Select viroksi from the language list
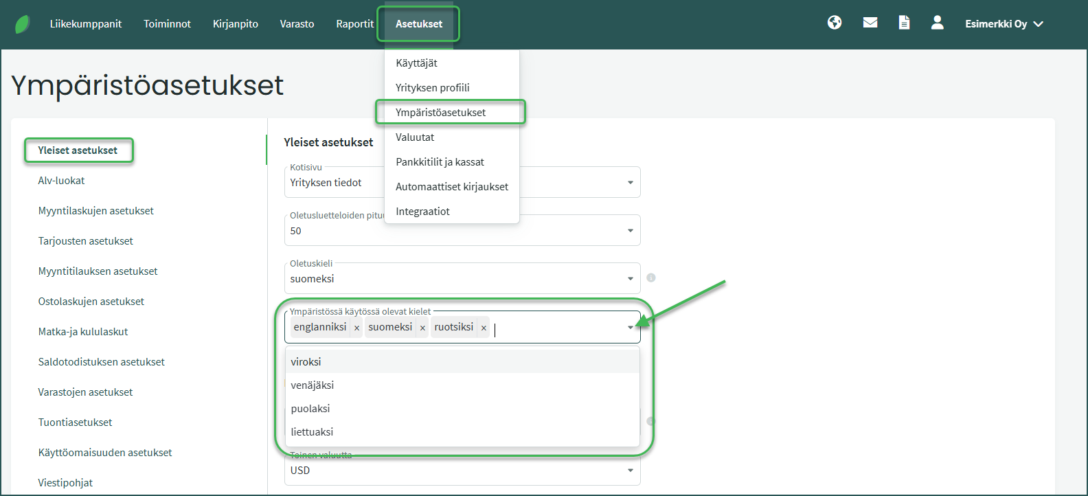Screen dimensions: 1088x496 (306, 362)
